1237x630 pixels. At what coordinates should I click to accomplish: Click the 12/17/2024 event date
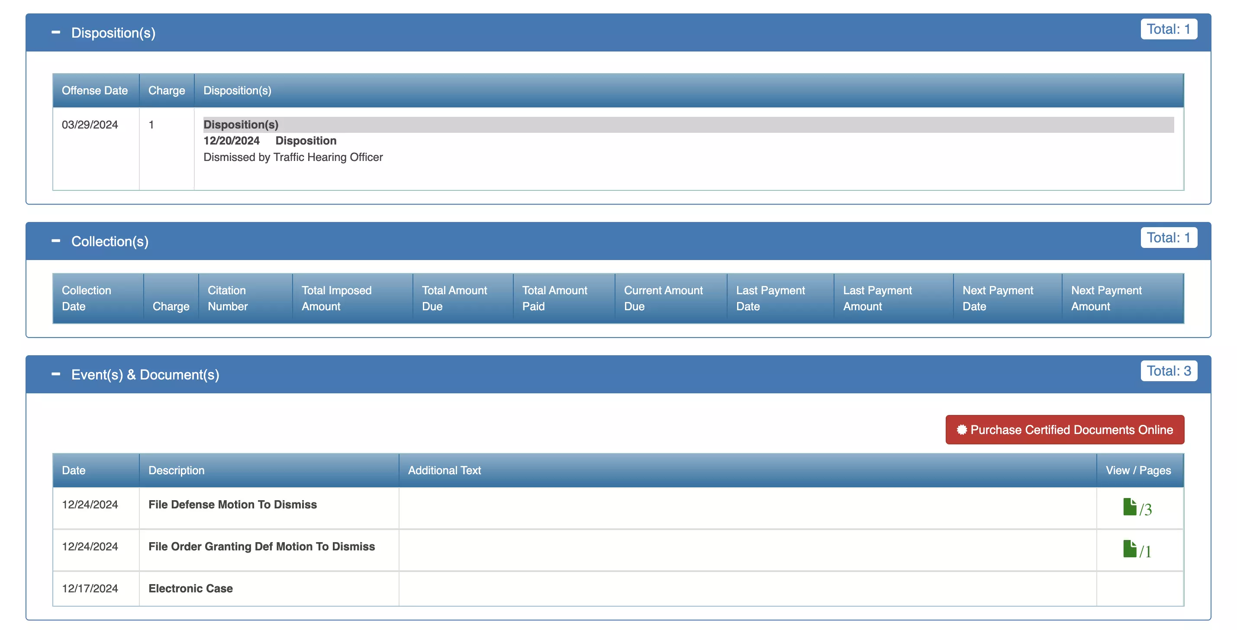(90, 588)
